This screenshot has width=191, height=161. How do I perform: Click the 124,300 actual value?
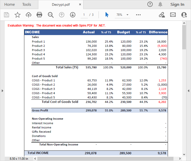[x=91, y=54]
